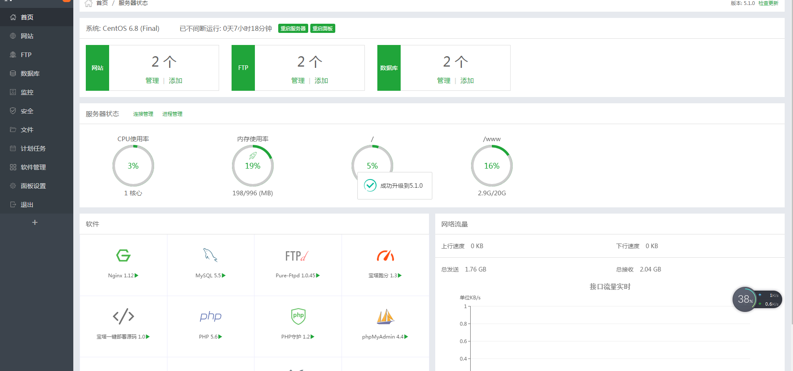Screen dimensions: 793x371
Task: Click the green FTP card label
Action: point(243,68)
